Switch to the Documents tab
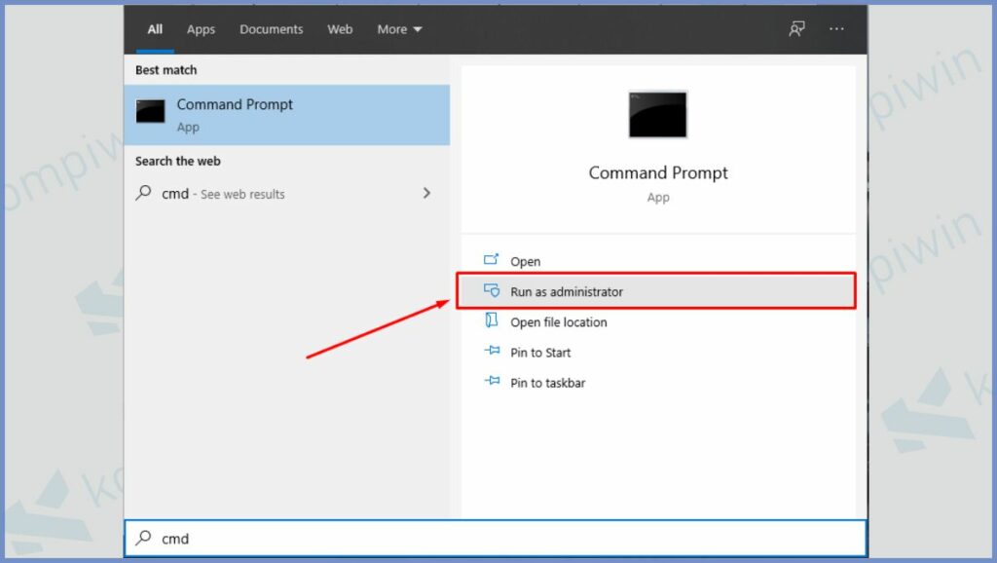997x563 pixels. pos(272,29)
